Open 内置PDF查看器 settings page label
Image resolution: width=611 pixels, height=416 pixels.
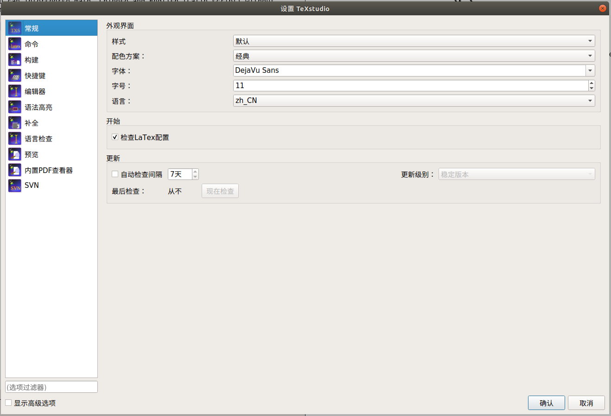(x=49, y=170)
